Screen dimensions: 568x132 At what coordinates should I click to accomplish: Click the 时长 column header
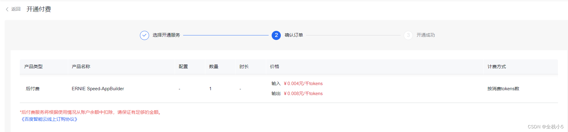(244, 67)
